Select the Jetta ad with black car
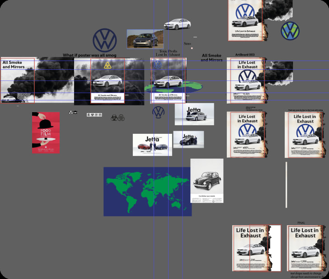The height and width of the screenshot is (279, 329). point(188,140)
